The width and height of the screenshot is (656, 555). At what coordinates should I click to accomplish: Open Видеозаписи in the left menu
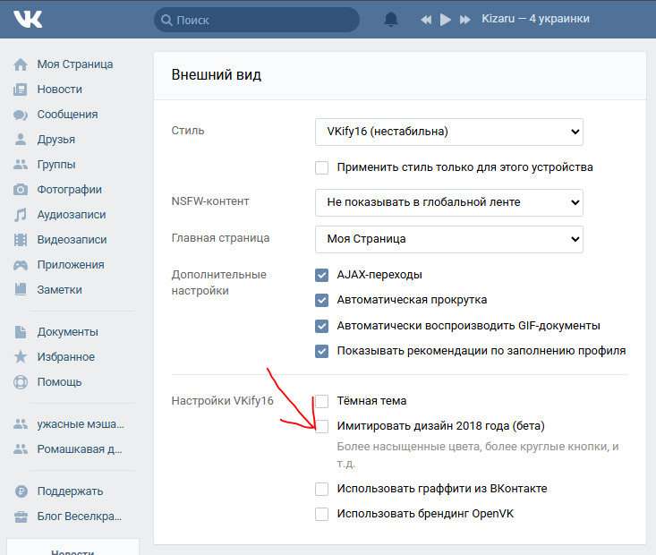coord(72,240)
